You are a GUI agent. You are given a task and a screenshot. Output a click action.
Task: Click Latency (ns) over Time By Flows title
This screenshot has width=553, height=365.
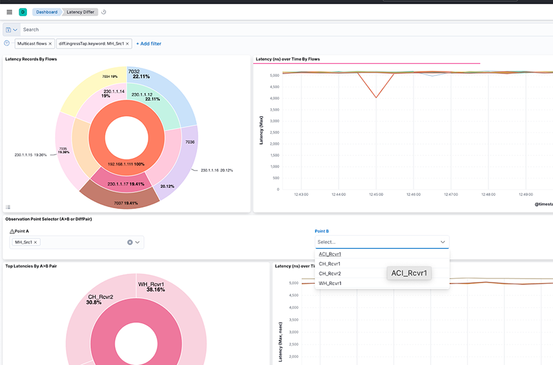click(288, 59)
